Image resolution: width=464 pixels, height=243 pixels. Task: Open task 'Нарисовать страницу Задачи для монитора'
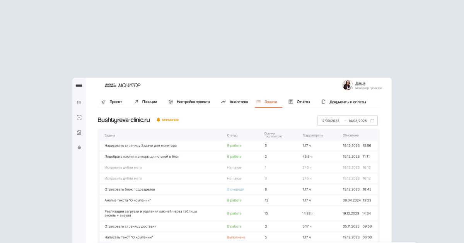point(140,146)
